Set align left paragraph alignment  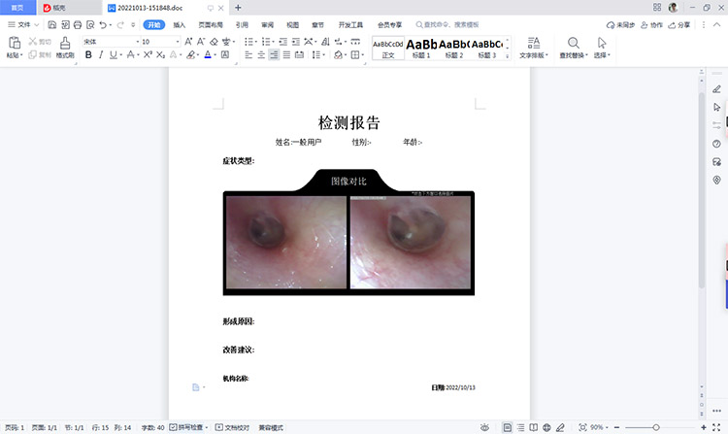coord(248,54)
